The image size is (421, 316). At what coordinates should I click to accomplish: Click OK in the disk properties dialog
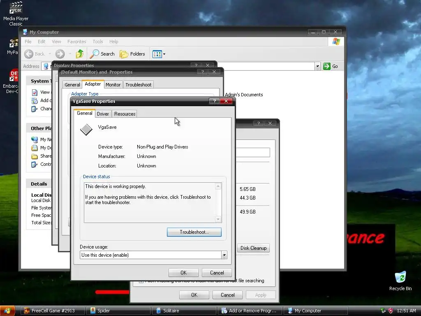pos(194,295)
